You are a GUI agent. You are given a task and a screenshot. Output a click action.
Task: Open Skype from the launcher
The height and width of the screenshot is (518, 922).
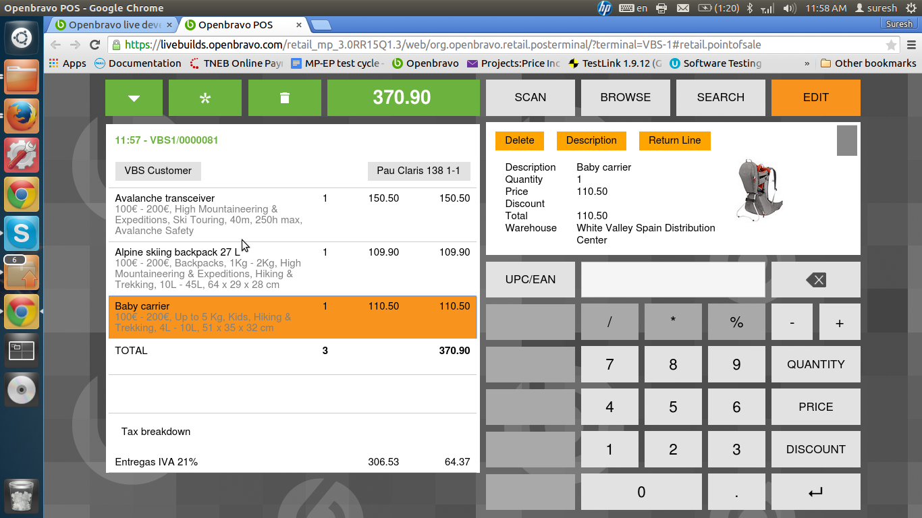pyautogui.click(x=22, y=233)
